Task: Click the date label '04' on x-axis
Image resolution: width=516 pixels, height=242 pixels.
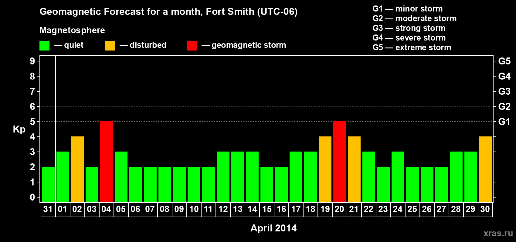Action: tap(106, 209)
